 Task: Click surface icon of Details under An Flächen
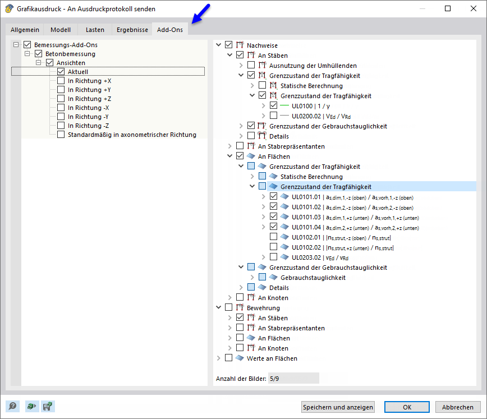point(262,287)
